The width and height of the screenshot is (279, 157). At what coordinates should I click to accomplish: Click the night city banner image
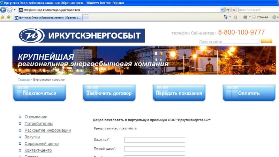[x=144, y=60]
